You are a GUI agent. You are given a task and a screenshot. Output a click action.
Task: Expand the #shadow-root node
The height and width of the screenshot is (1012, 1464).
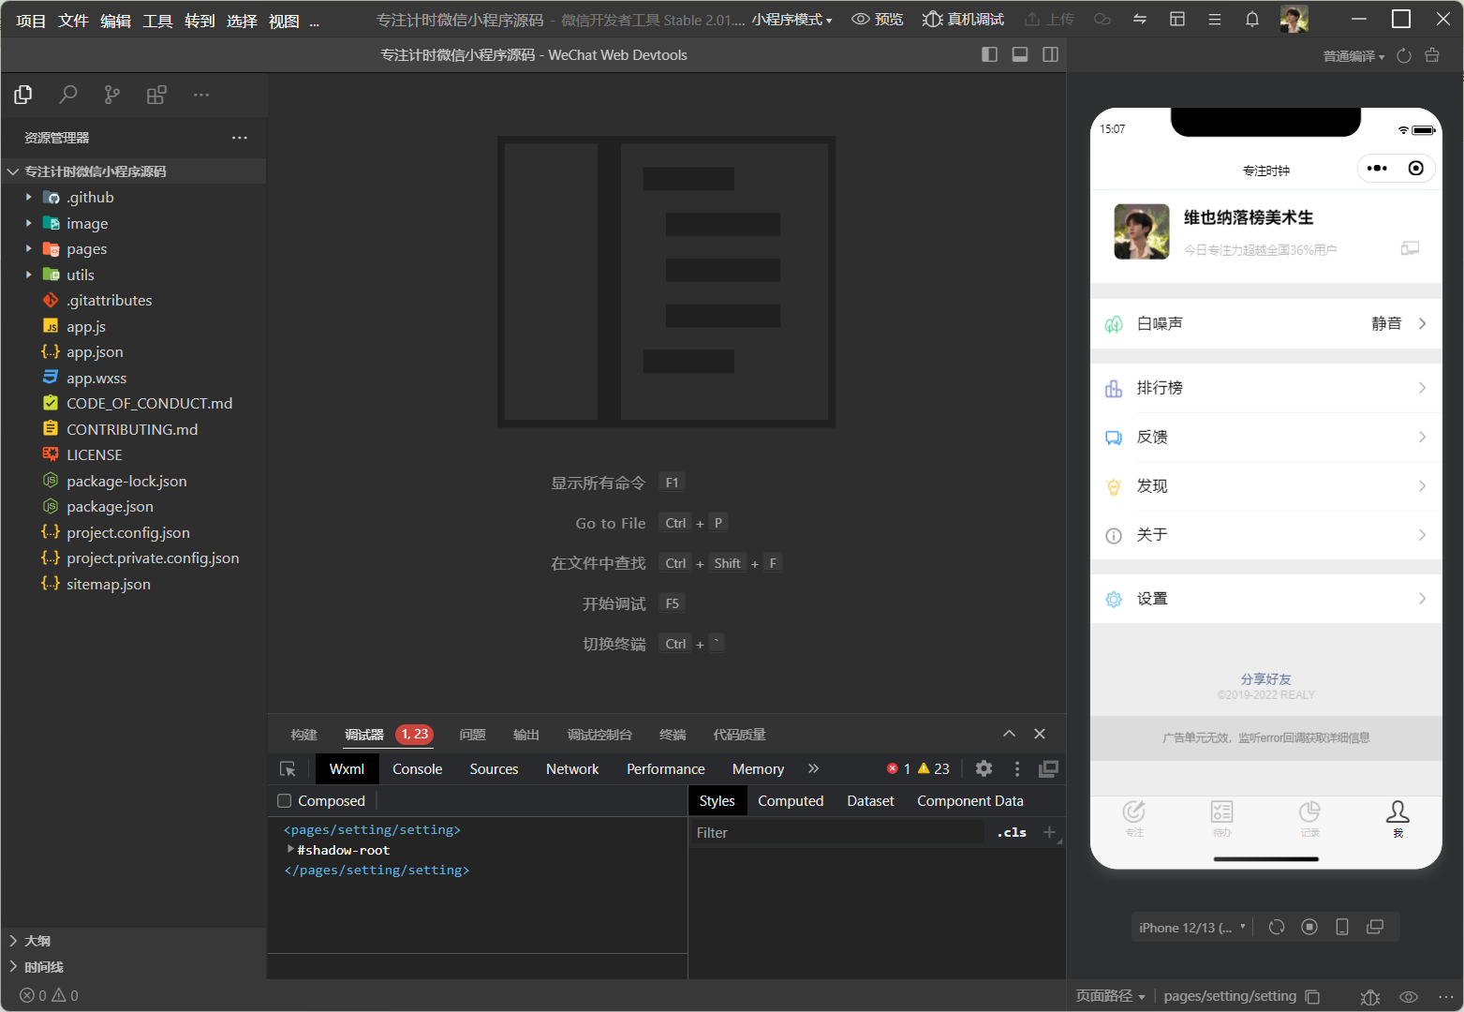(x=290, y=850)
